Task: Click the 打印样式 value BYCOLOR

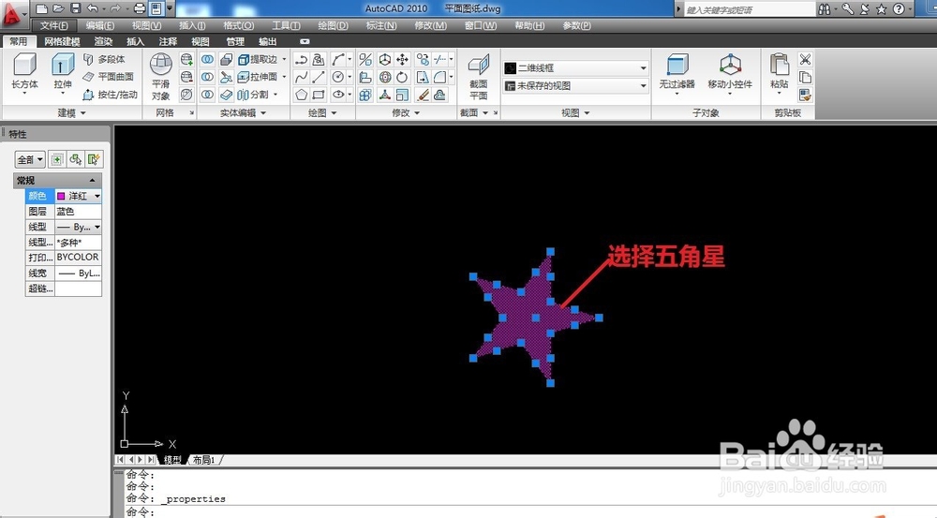Action: 79,257
